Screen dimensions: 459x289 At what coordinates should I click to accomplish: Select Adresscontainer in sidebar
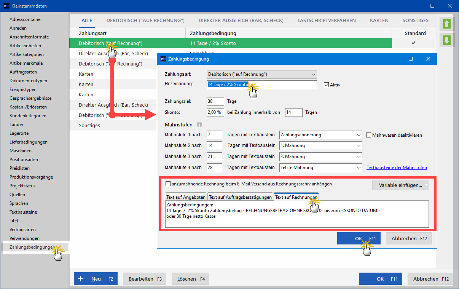(26, 19)
